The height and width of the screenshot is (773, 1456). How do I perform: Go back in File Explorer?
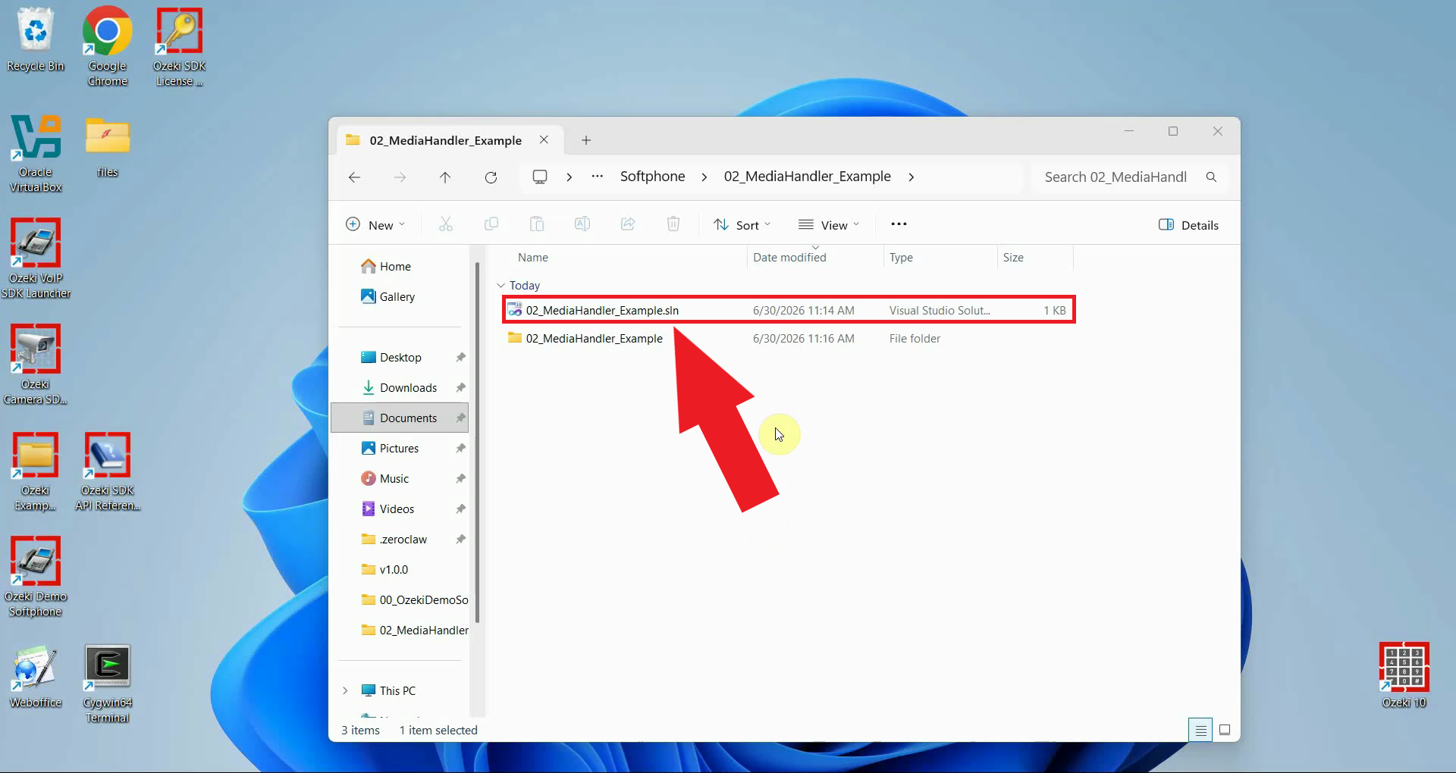point(354,177)
